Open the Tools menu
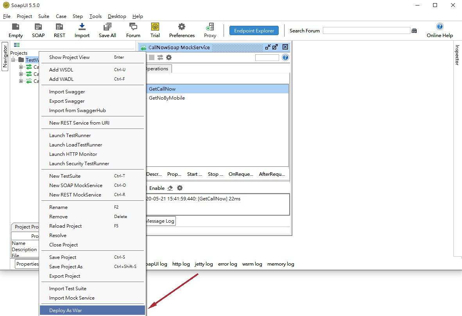462x316 pixels. 95,16
